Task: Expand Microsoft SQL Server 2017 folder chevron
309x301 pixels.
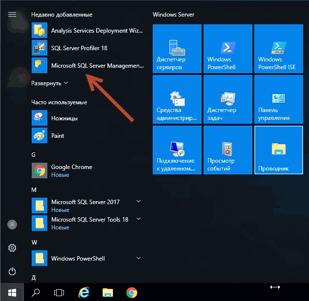Action: [x=139, y=201]
